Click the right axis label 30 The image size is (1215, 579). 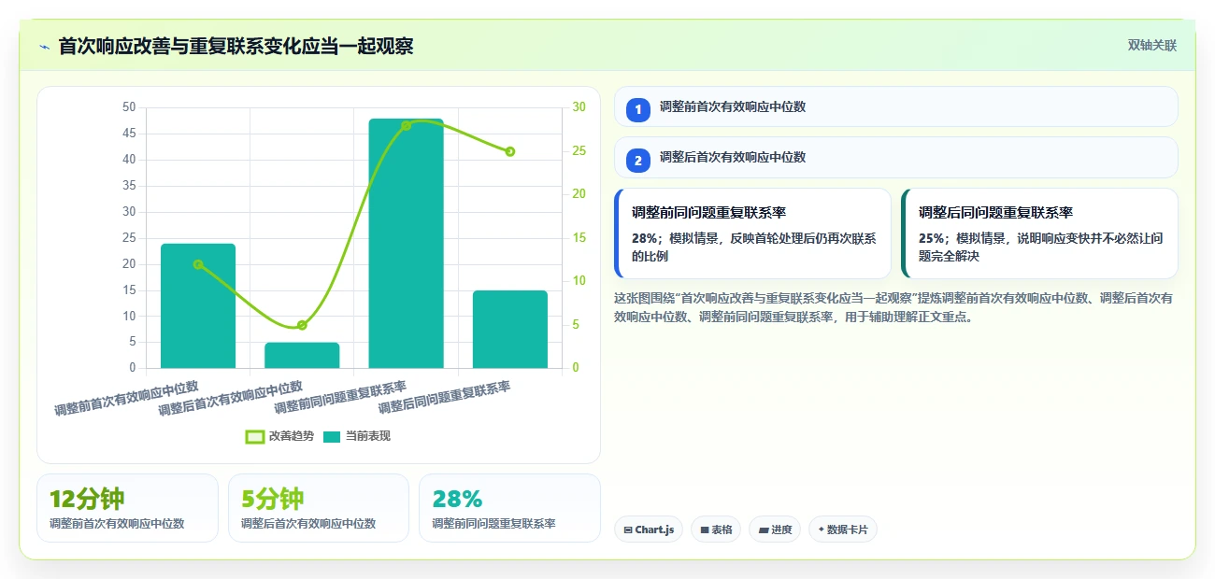click(579, 107)
